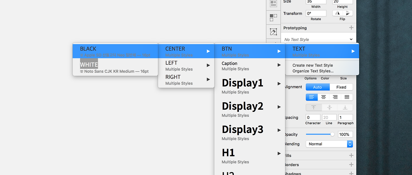Viewport: 412px width, 175px height.
Task: Set vertical text alignment to top
Action: point(314,107)
